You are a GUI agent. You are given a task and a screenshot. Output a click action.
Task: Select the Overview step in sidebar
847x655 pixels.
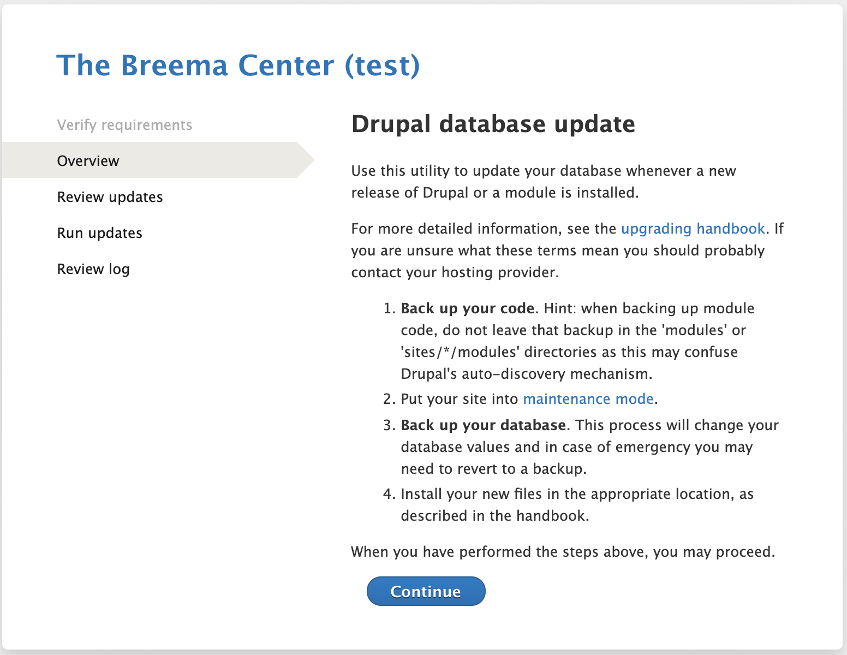click(x=88, y=161)
